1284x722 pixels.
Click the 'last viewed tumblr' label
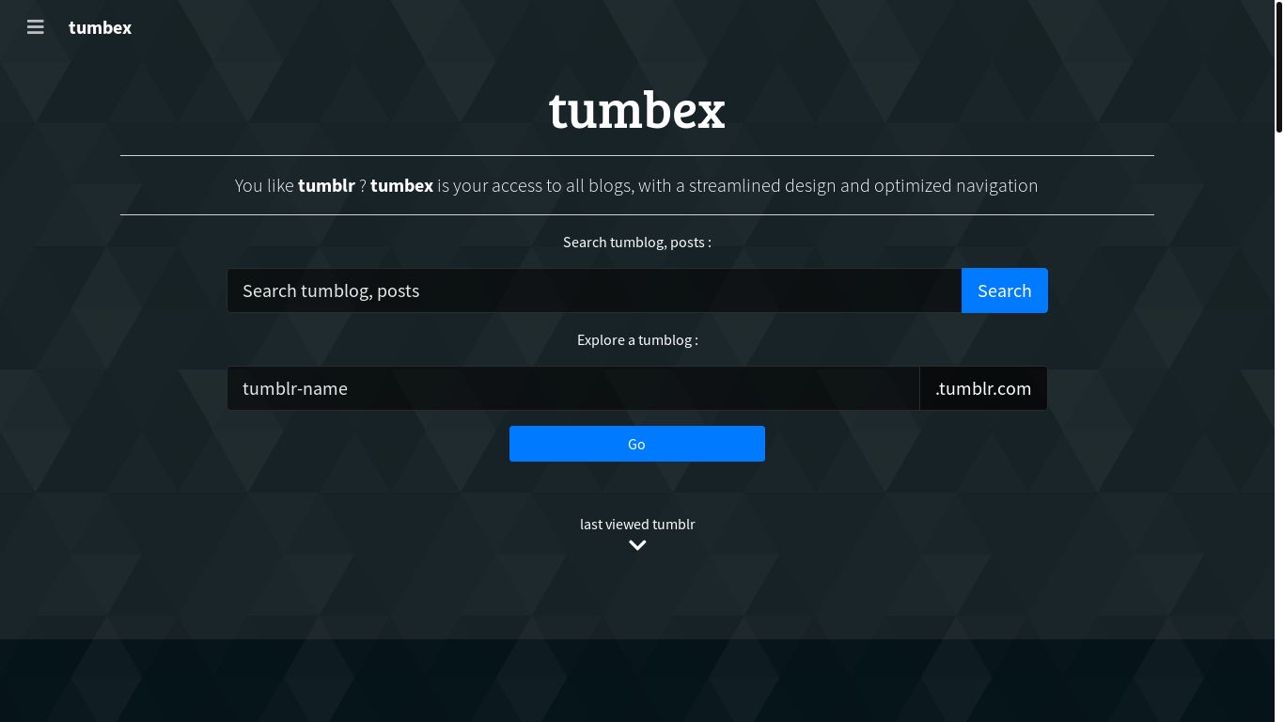coord(637,524)
